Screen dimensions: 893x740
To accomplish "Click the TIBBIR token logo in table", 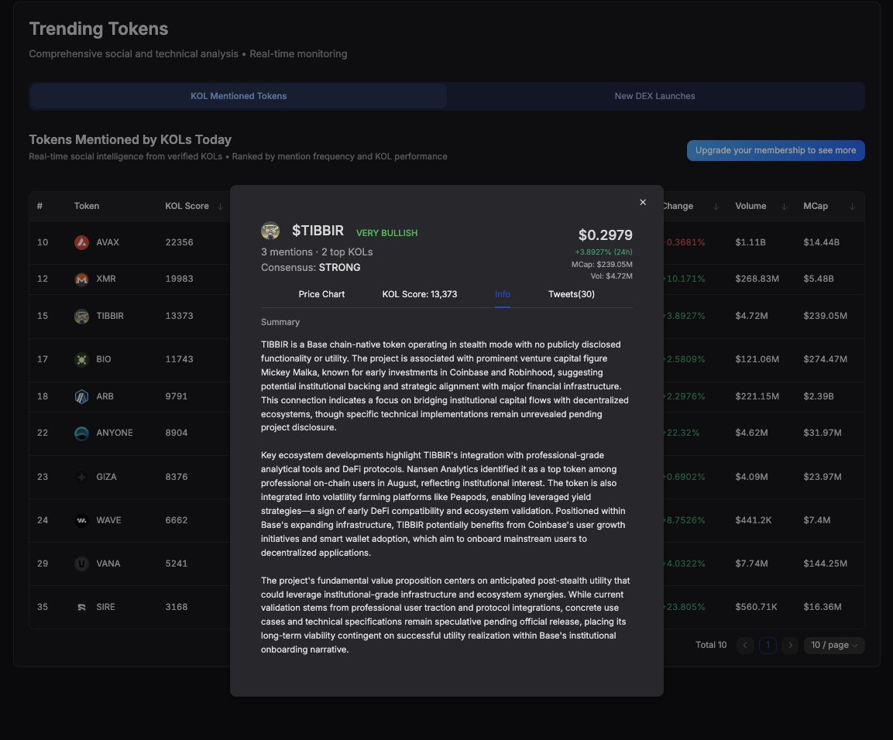I will pos(81,316).
